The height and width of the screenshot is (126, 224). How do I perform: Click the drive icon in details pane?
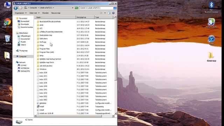[19, 121]
